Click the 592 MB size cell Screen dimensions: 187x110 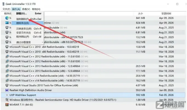point(140,95)
